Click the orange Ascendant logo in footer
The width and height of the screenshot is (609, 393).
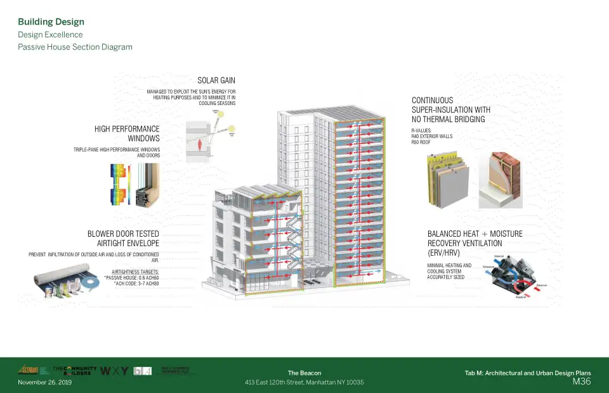(29, 370)
